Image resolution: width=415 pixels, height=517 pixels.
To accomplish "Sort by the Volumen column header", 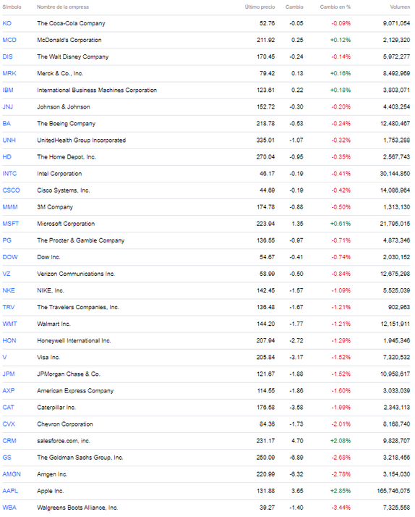I will pos(400,7).
